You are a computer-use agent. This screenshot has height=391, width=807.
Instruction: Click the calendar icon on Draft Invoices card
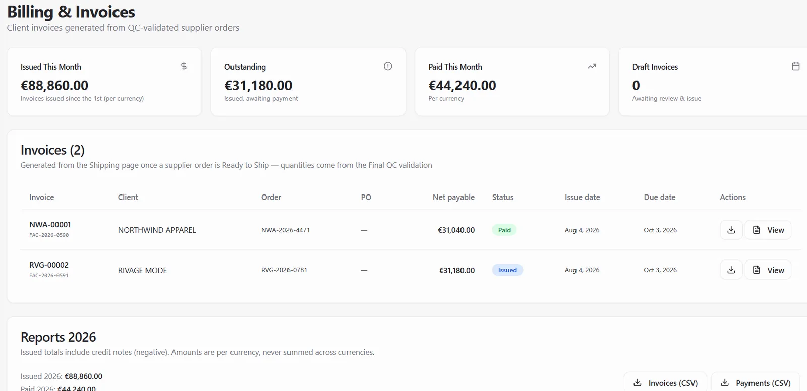[796, 66]
